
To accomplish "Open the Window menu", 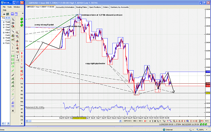I will [17, 7].
